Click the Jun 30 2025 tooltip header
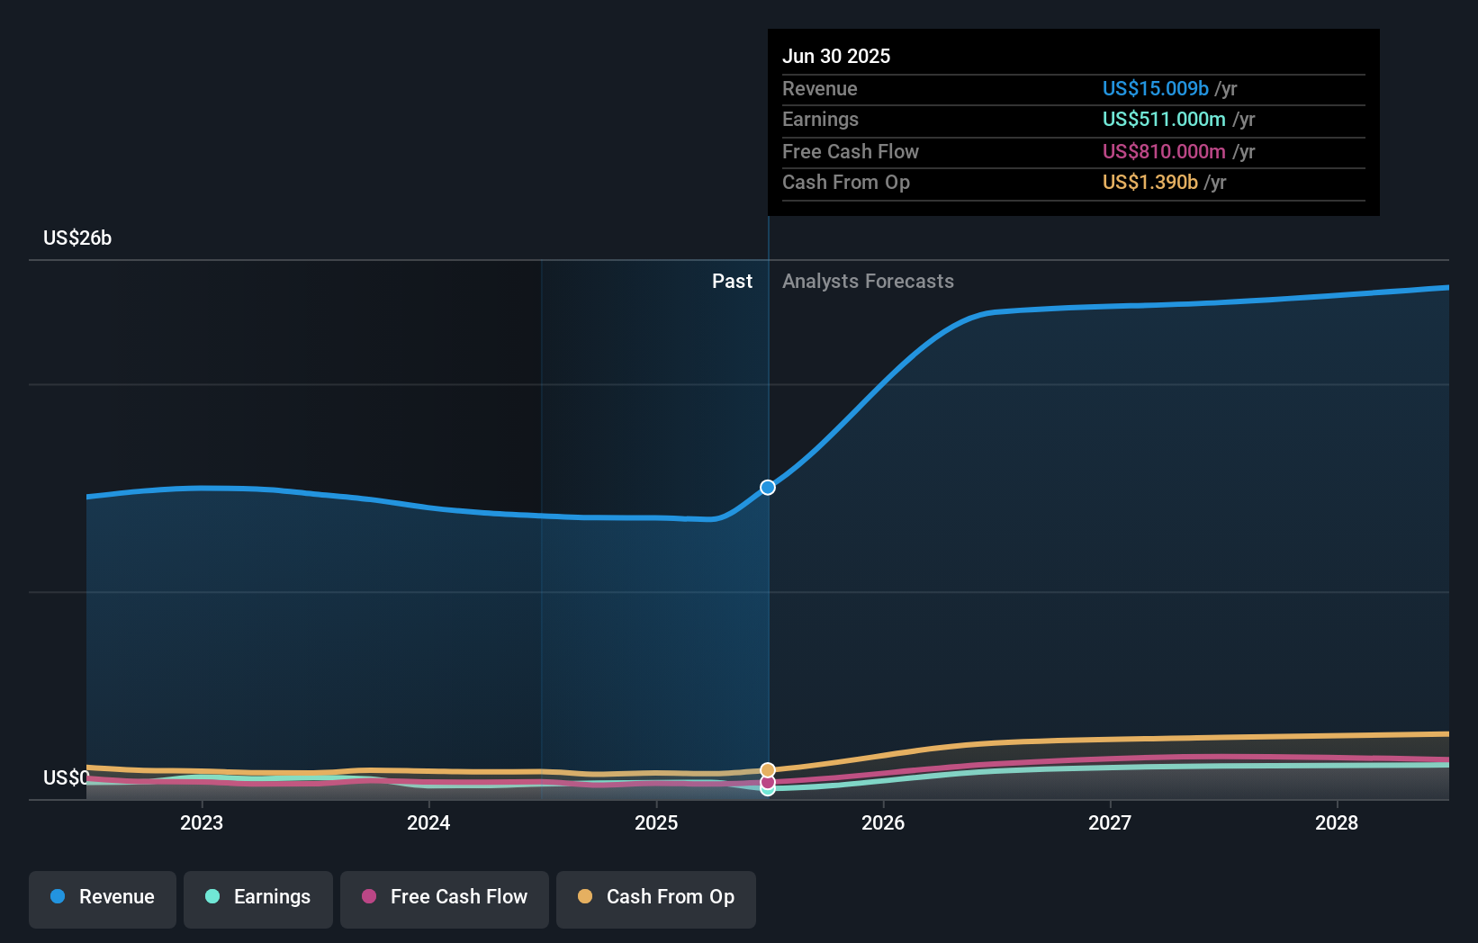The image size is (1478, 943). tap(836, 55)
